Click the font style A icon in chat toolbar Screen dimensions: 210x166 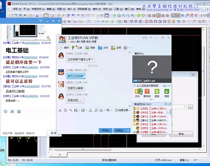click(x=60, y=110)
